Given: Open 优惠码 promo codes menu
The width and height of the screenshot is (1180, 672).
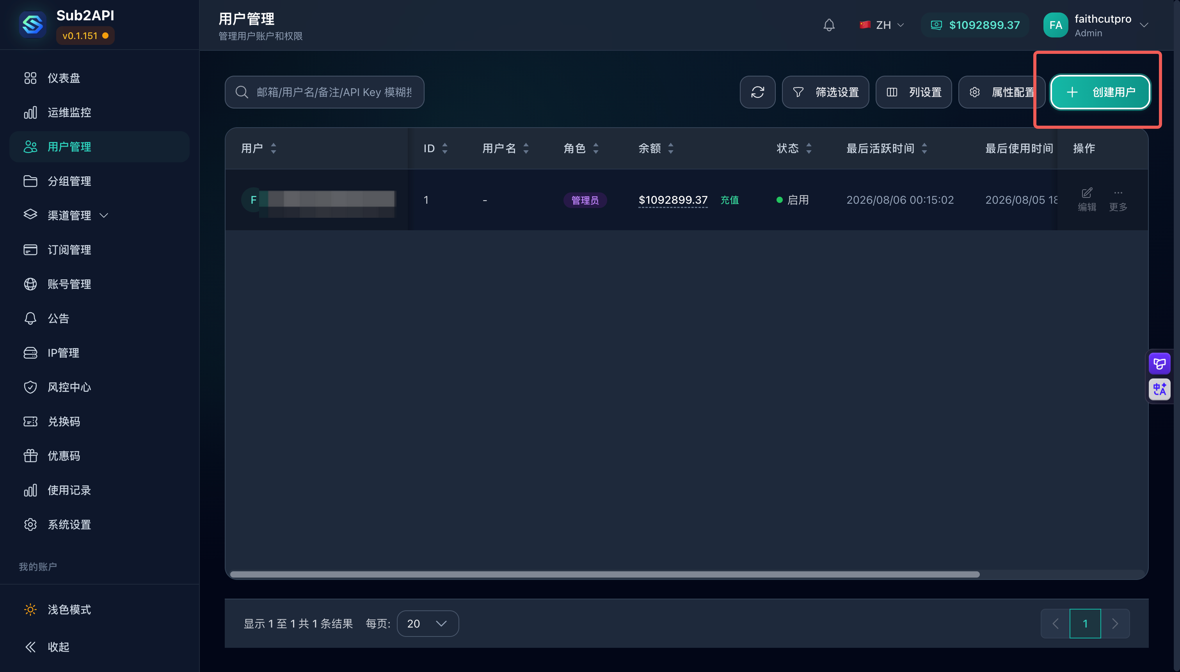Looking at the screenshot, I should click(x=99, y=456).
